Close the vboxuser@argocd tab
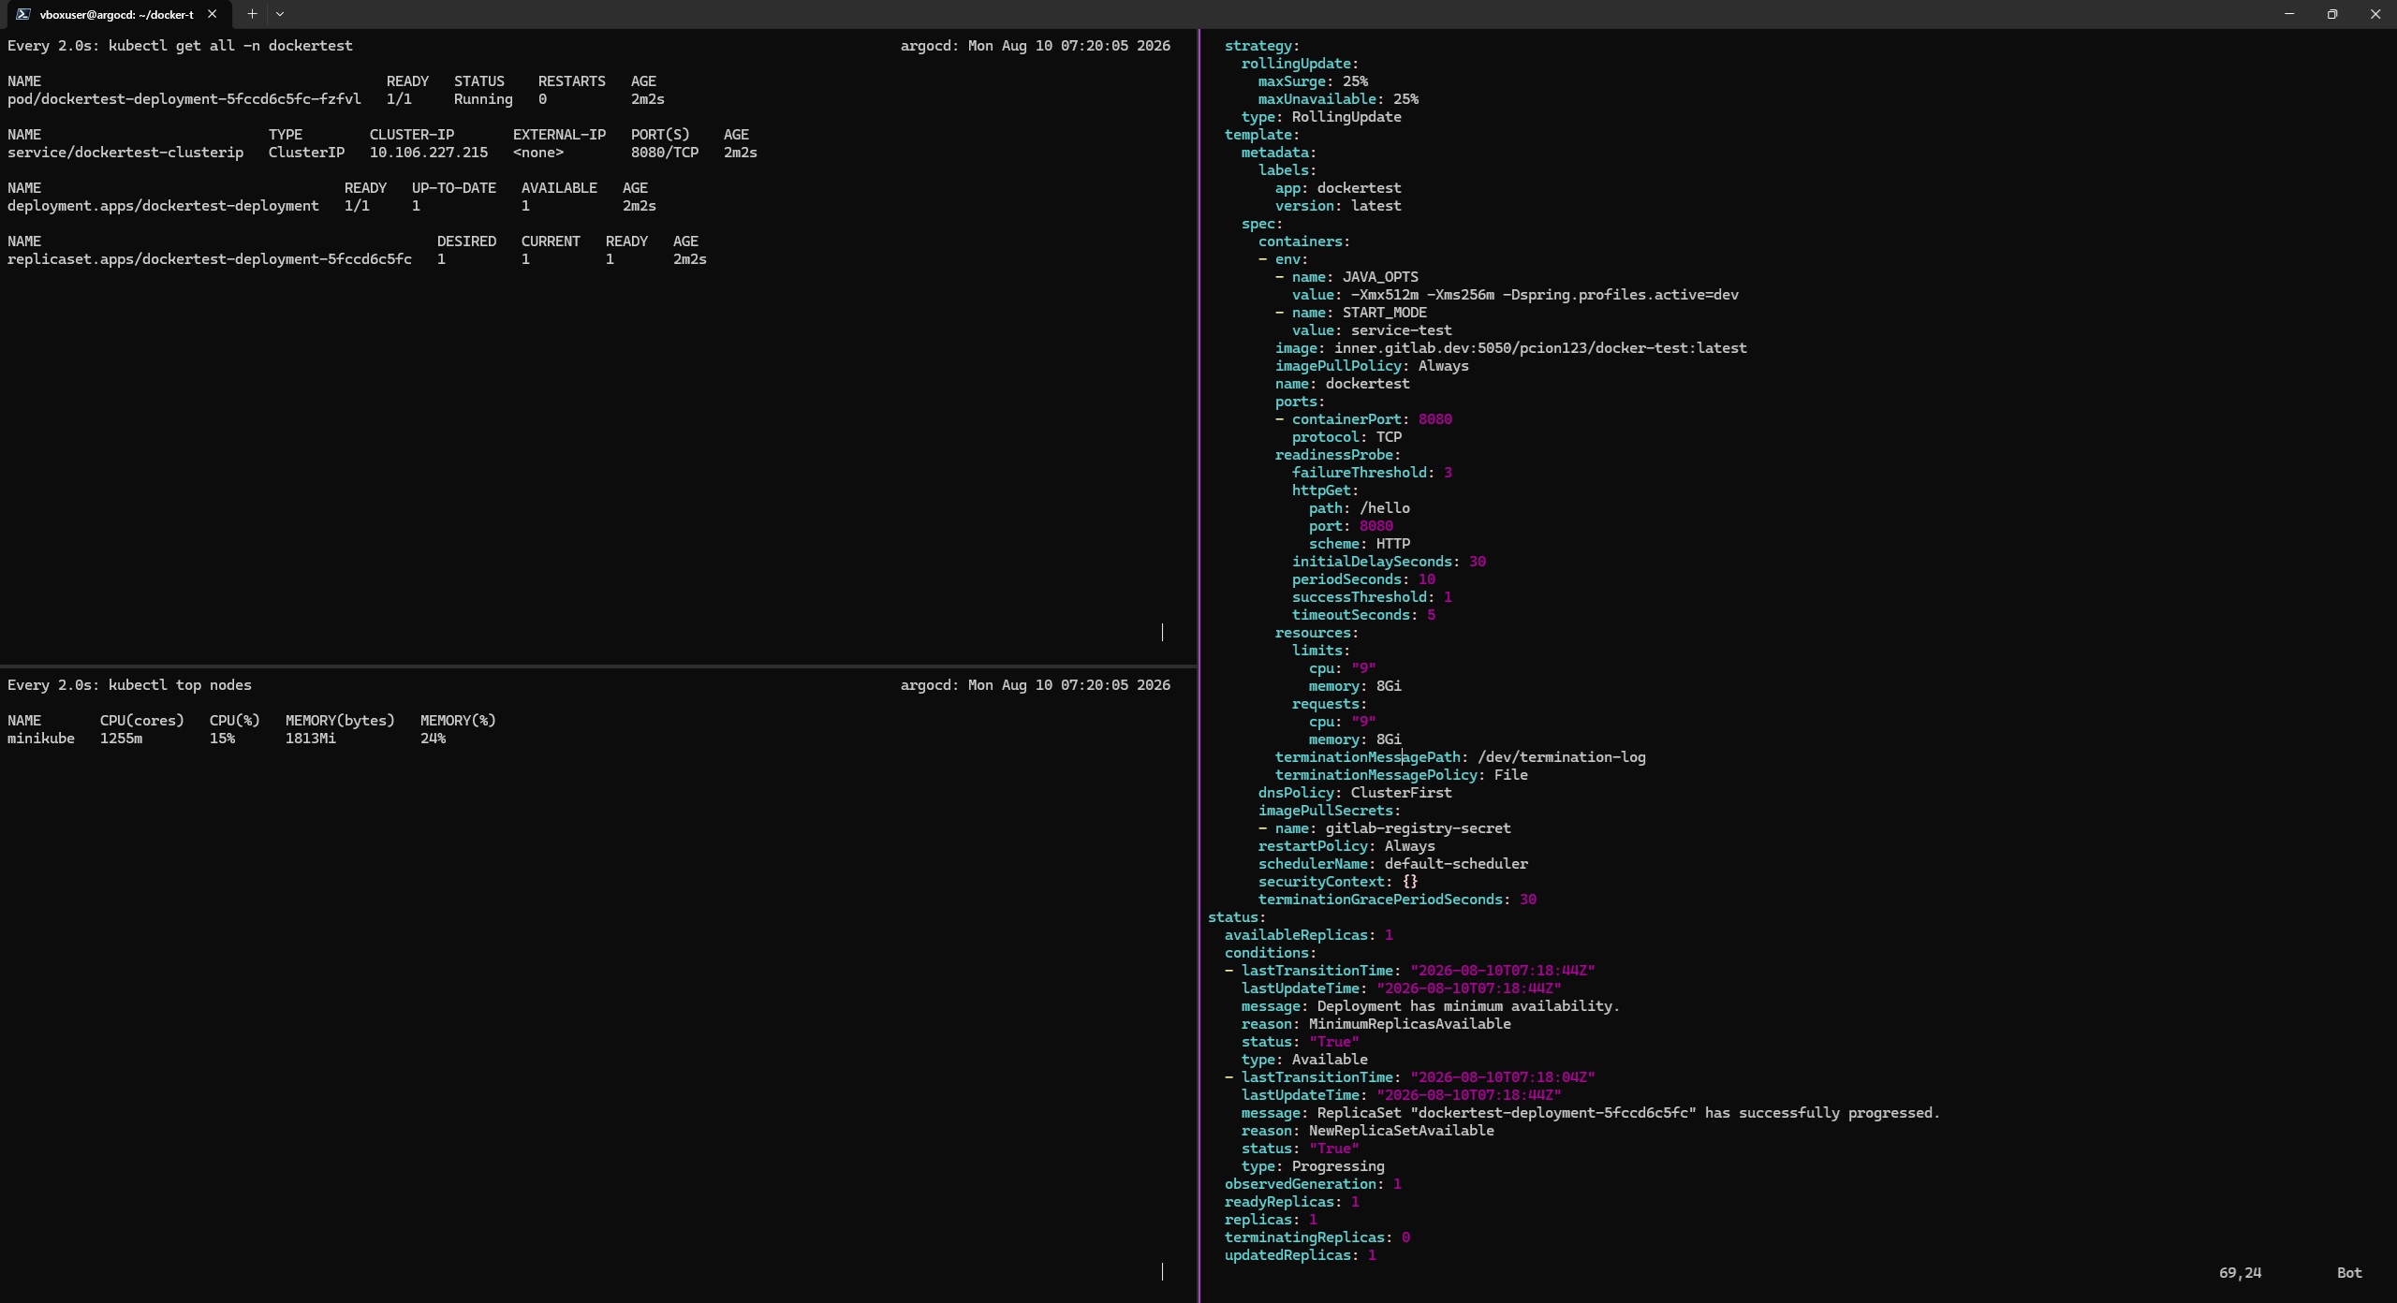Screen dimensions: 2397x1303 (213, 14)
